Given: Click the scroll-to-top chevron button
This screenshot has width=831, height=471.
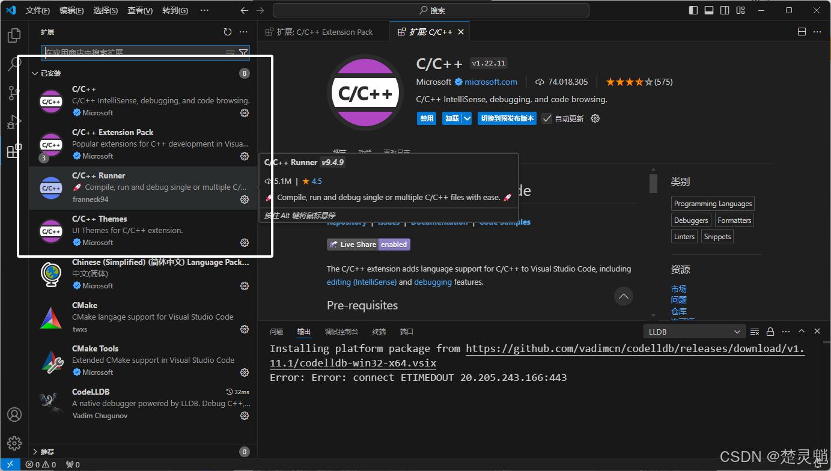Looking at the screenshot, I should pos(624,296).
